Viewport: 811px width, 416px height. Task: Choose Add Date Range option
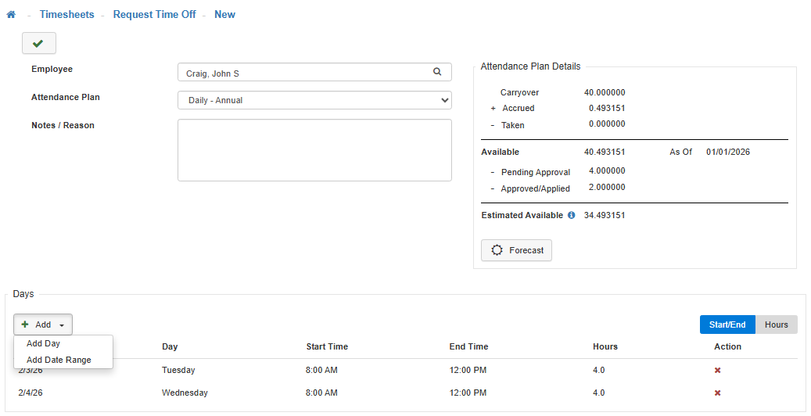click(x=59, y=360)
